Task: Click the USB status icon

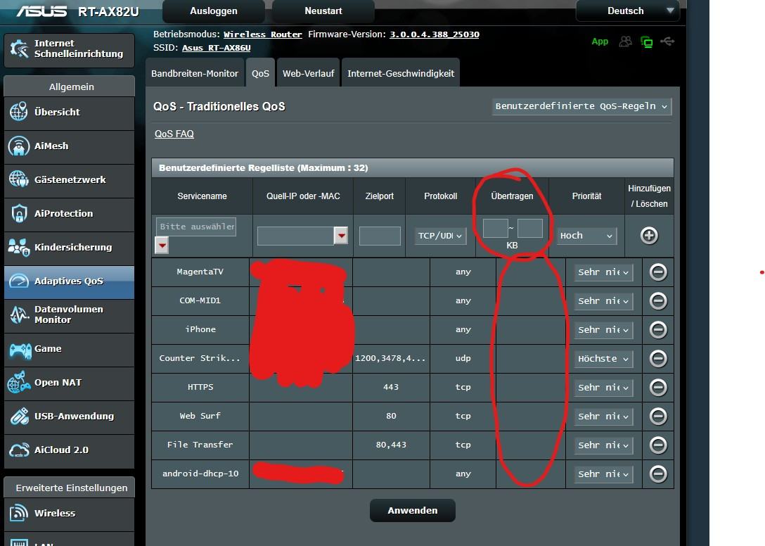Action: click(x=667, y=42)
